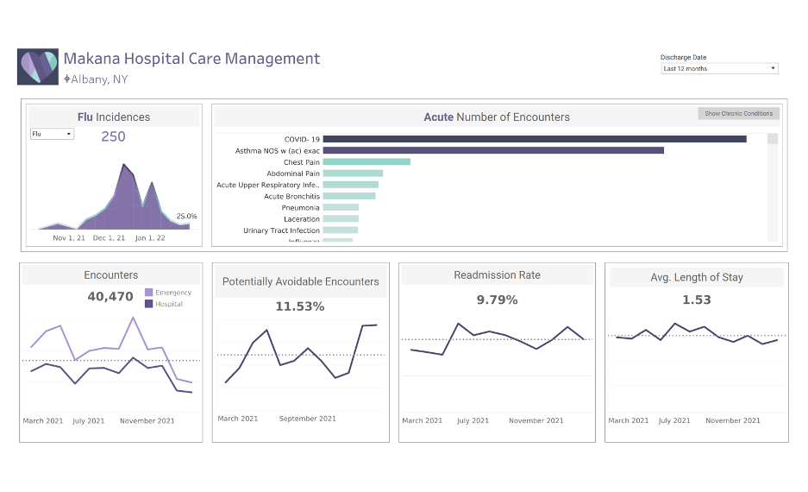Select the Asthma NOS bar
The width and height of the screenshot is (808, 492).
(x=492, y=150)
